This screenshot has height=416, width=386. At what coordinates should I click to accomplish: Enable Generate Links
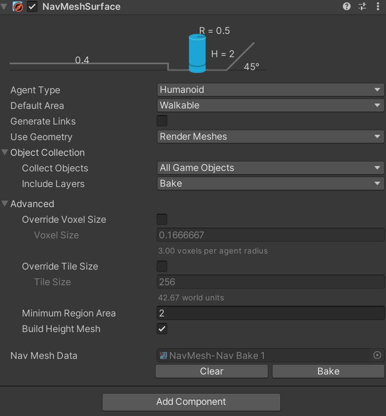click(x=162, y=121)
